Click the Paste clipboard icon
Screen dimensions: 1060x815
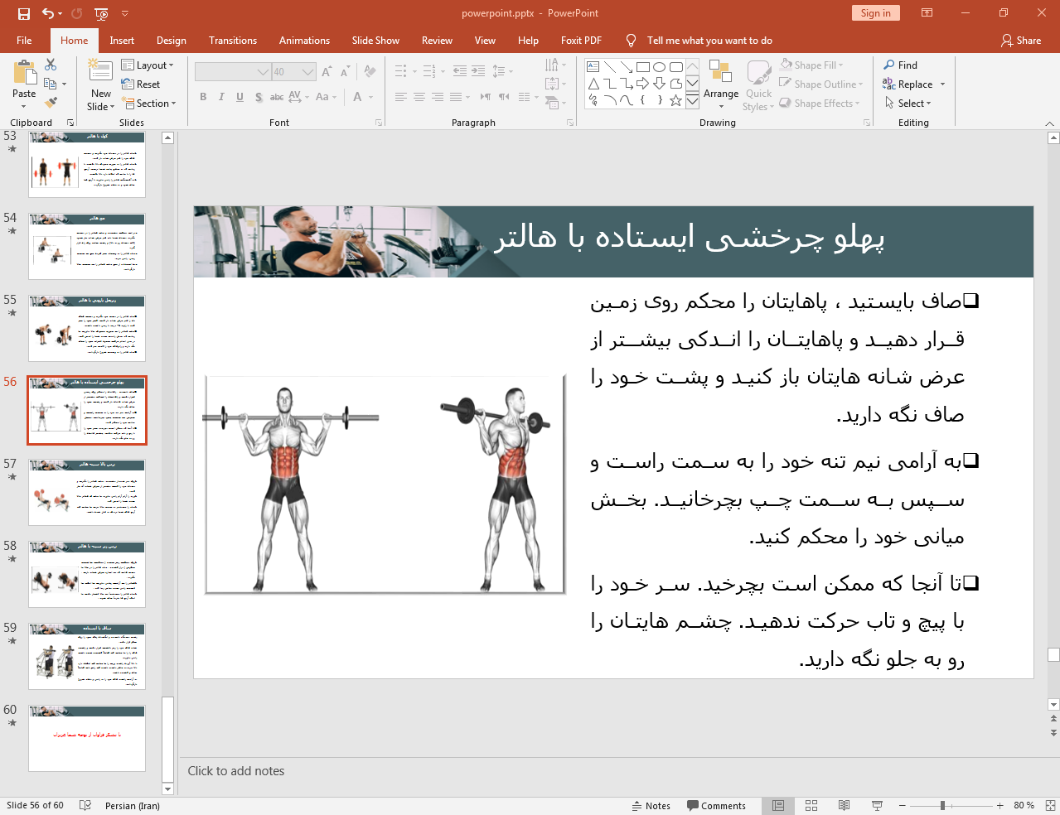click(x=24, y=75)
